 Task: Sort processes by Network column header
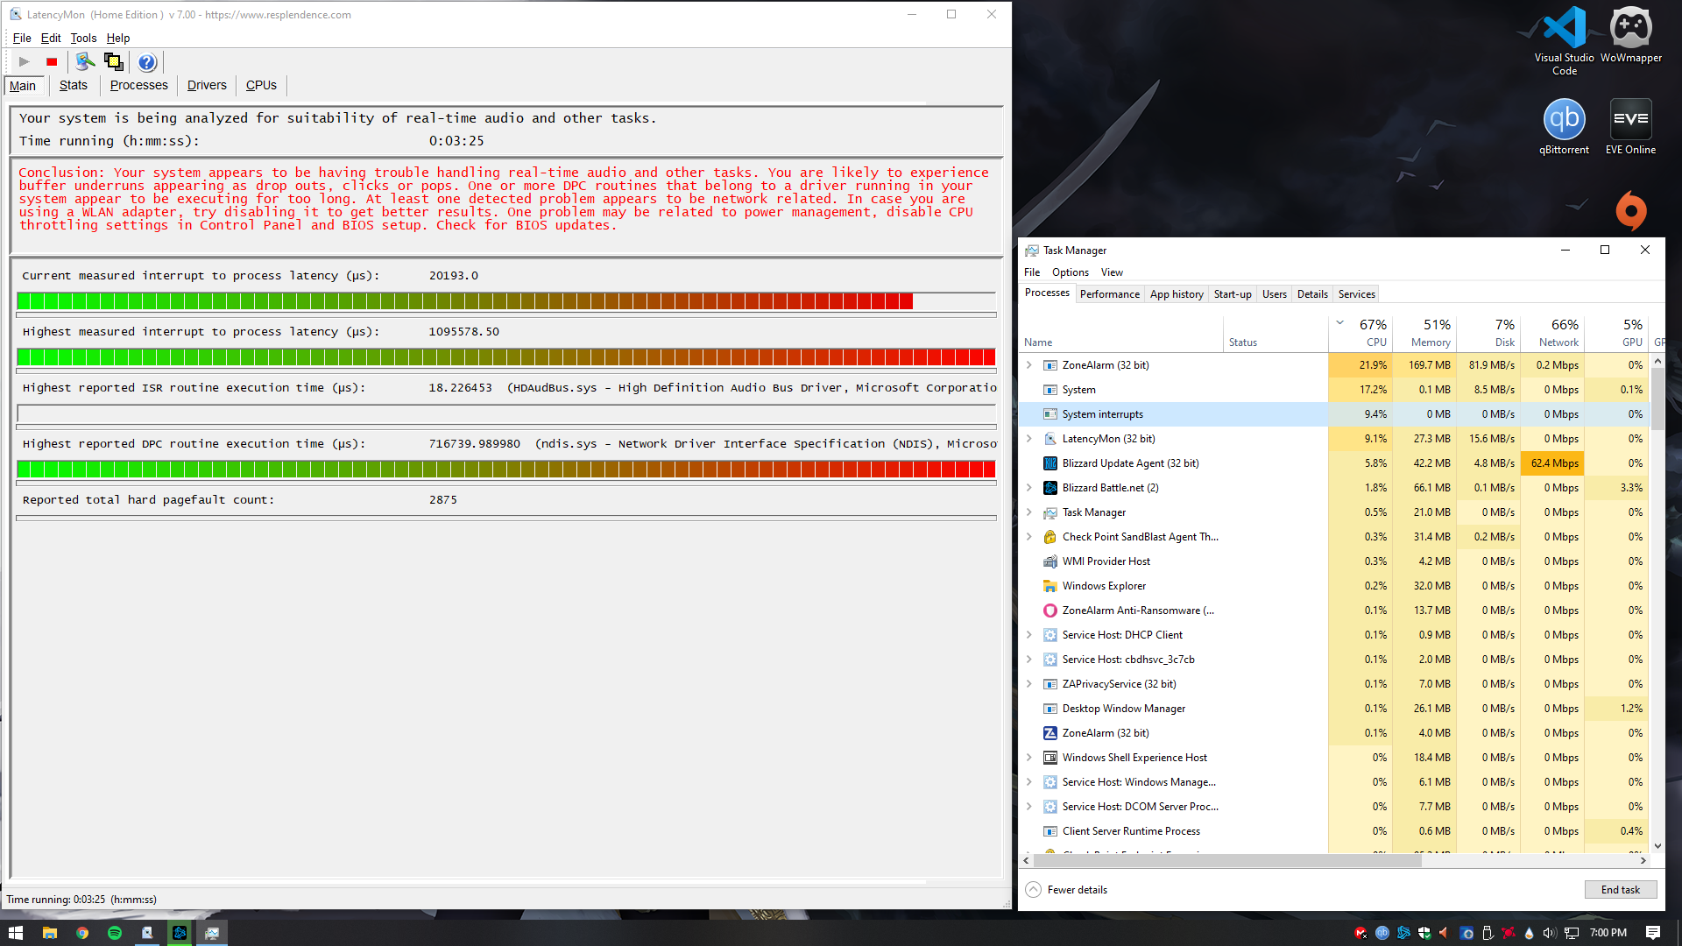[1552, 333]
